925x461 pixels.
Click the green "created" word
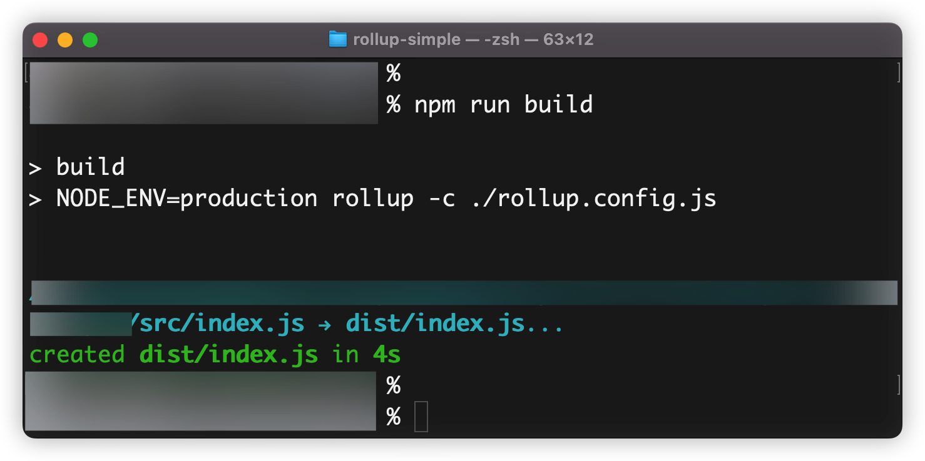pos(77,355)
